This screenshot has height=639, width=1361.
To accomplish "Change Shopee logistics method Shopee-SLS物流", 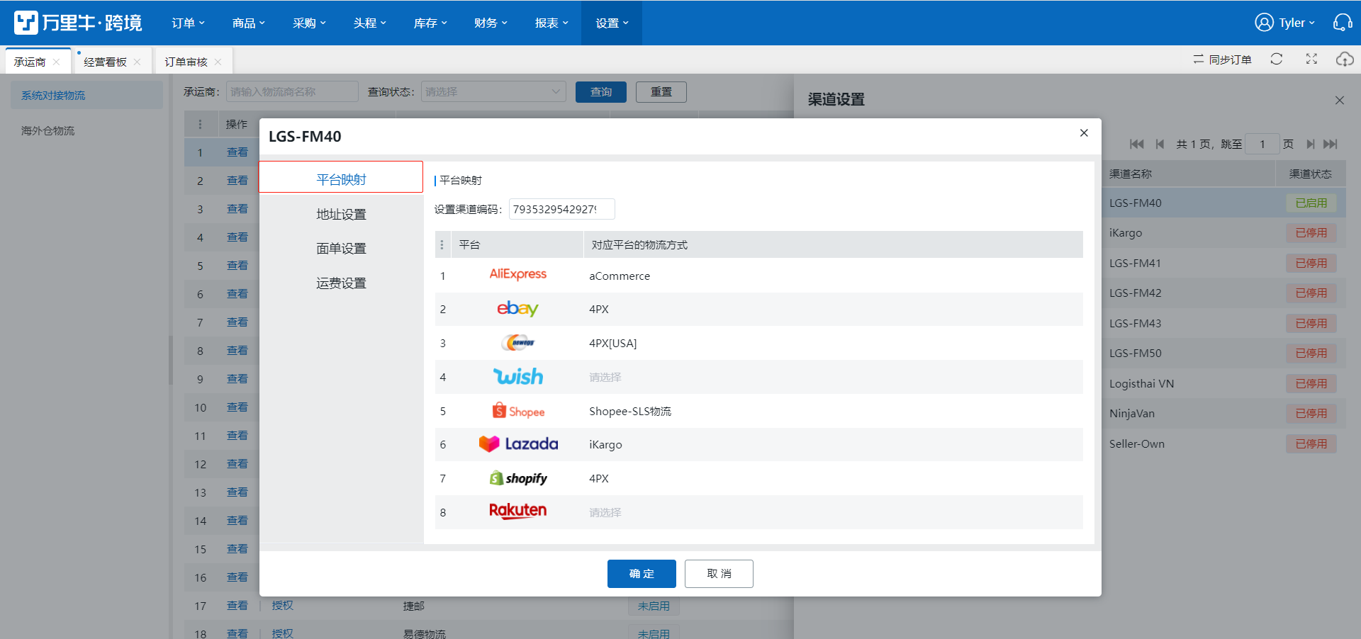I will [x=630, y=412].
